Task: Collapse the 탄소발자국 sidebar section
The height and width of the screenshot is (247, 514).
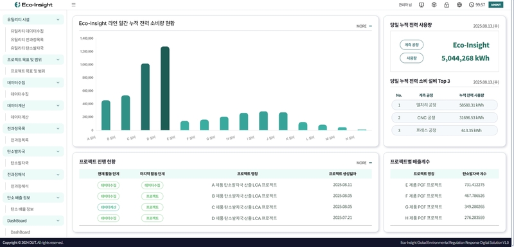Action: point(58,151)
